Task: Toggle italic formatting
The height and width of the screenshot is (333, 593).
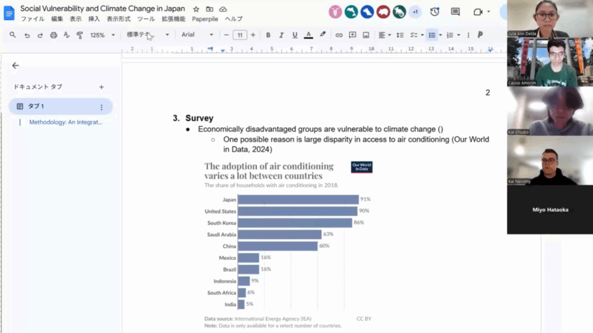Action: click(x=281, y=35)
